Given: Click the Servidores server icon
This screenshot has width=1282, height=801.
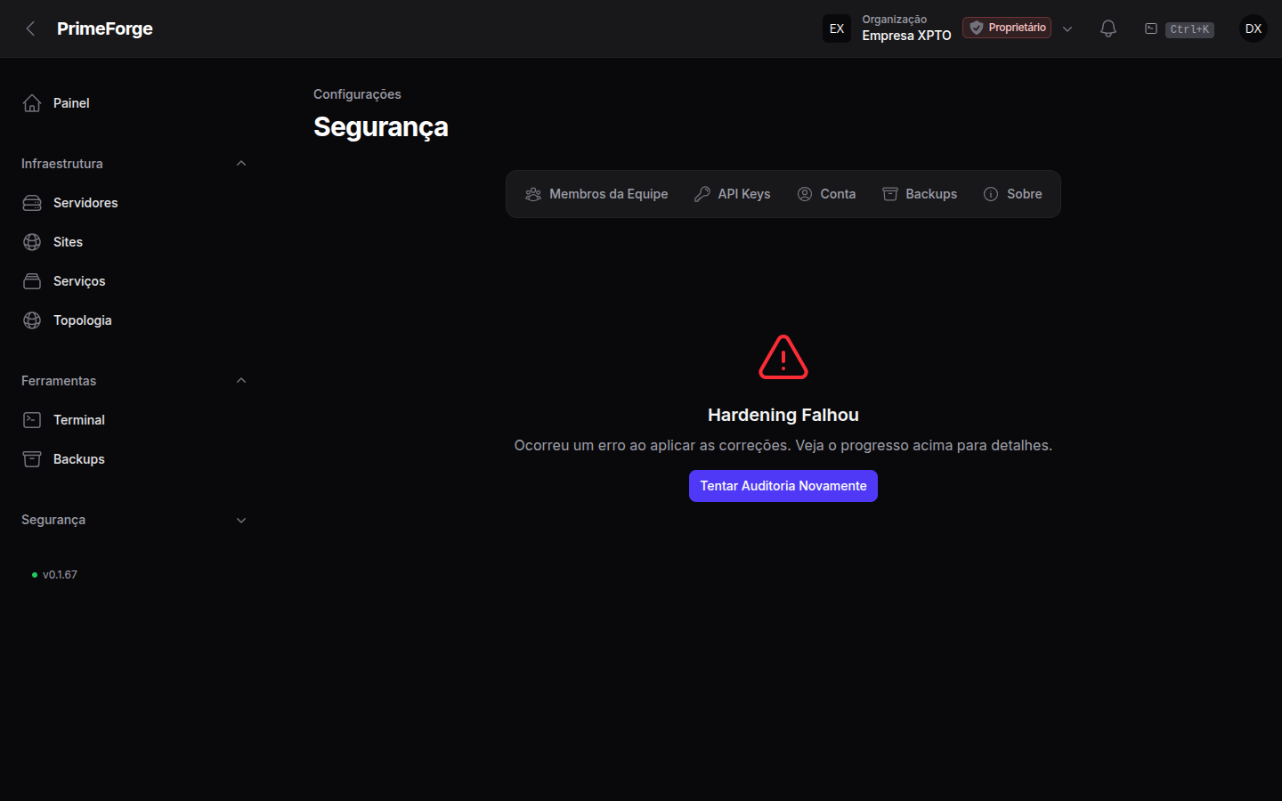Looking at the screenshot, I should pos(32,203).
